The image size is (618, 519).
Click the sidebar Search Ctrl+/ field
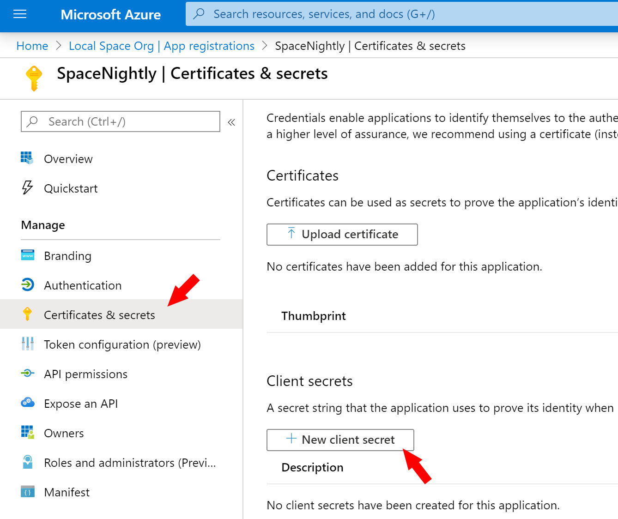pyautogui.click(x=120, y=121)
